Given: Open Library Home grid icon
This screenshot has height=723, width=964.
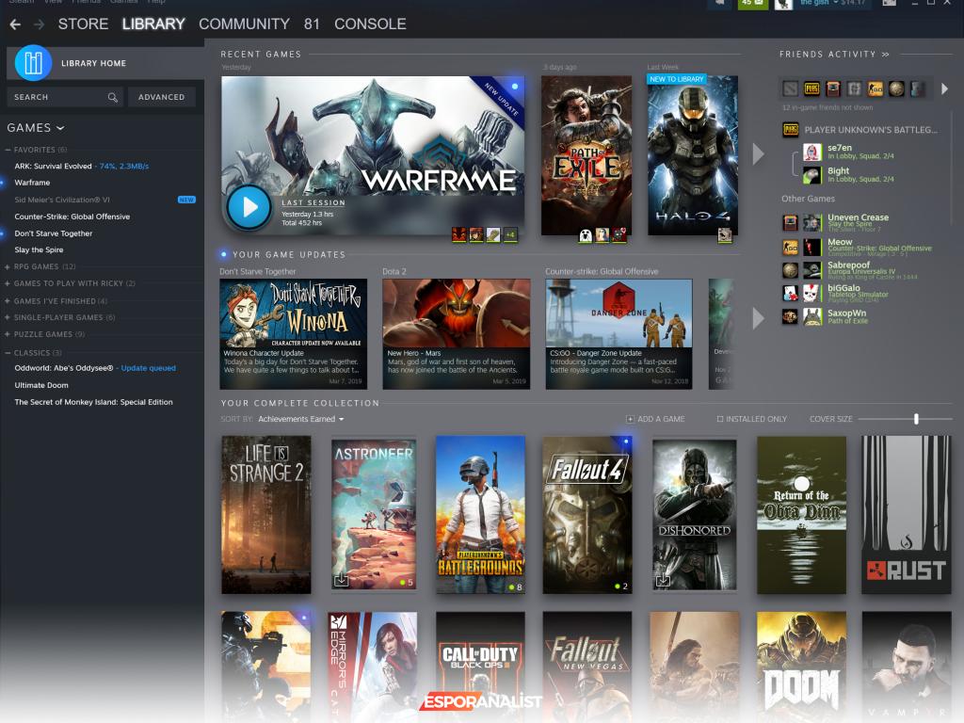Looking at the screenshot, I should (x=33, y=63).
